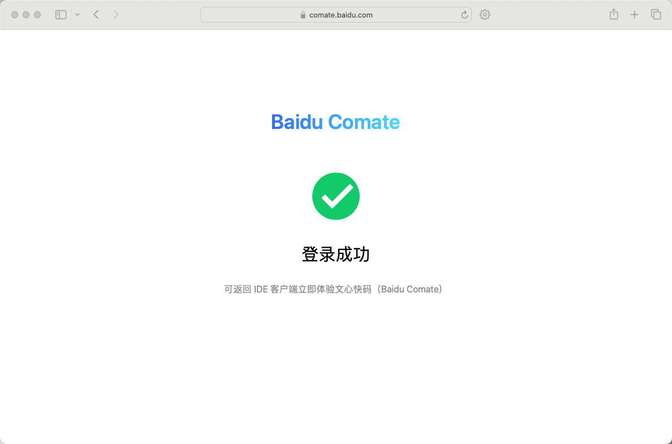Show the Safari sidebar
The height and width of the screenshot is (444, 672).
(x=61, y=15)
